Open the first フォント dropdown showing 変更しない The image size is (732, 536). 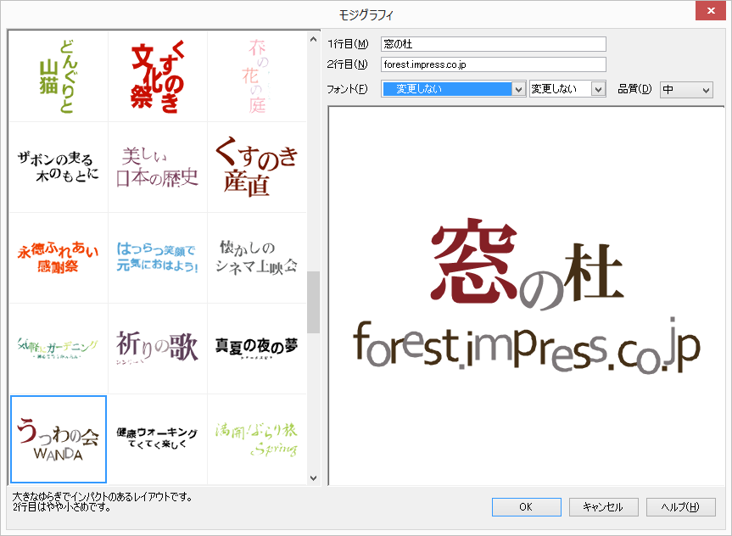pyautogui.click(x=454, y=89)
